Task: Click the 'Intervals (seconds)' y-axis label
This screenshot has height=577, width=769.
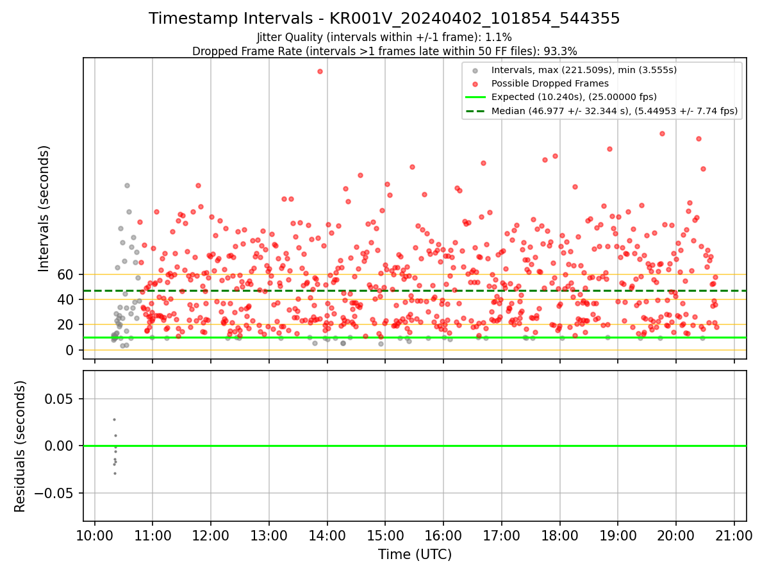Action: point(44,208)
